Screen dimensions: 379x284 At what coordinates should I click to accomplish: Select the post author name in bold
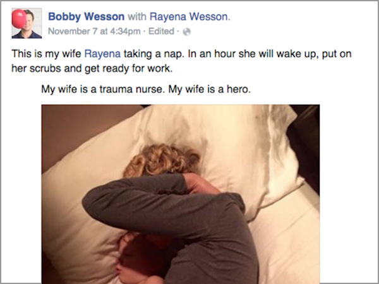[x=87, y=16]
